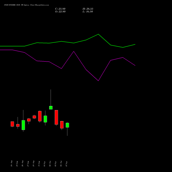Select the 26 Aug date label
Image resolution: width=172 pixels, height=172 pixels.
[x=22, y=163]
